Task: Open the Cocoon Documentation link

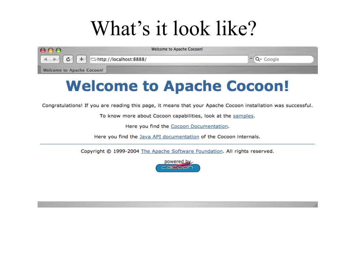Action: tap(199, 126)
